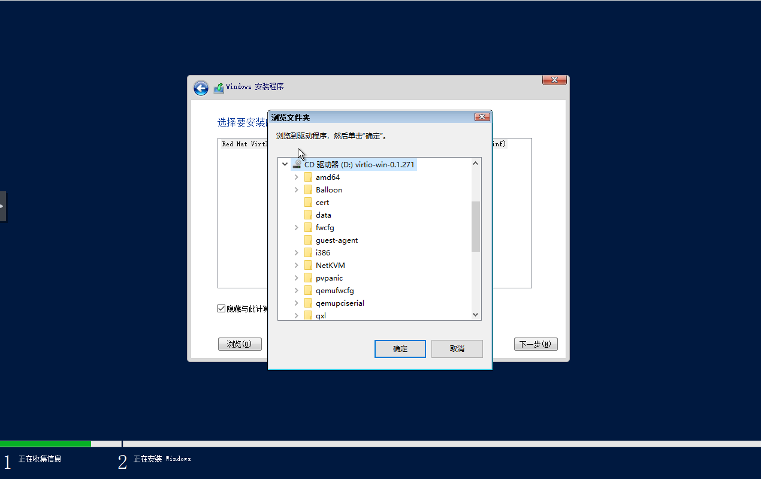Cancel browsing with 取消
761x479 pixels.
pos(457,349)
